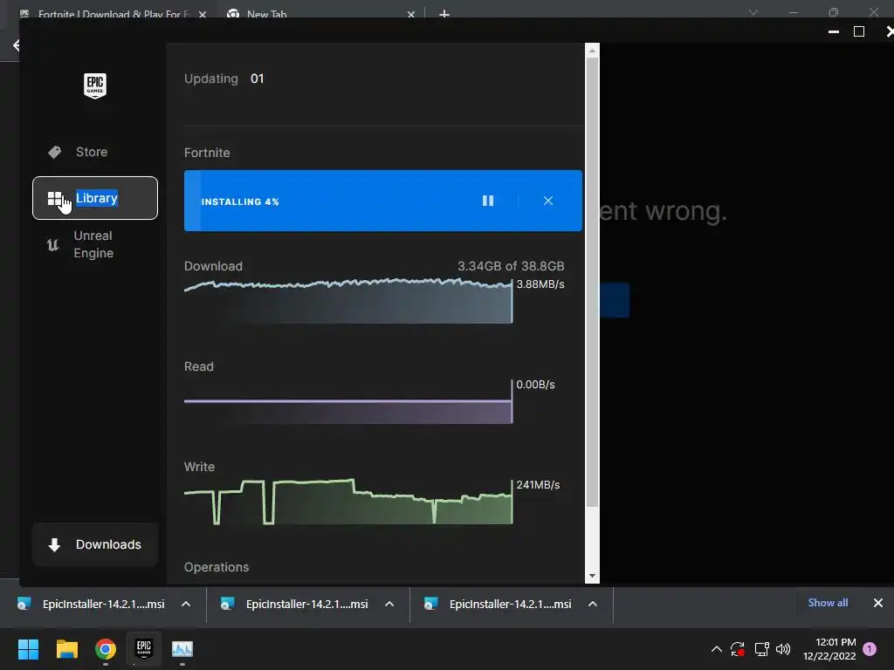Click the sync update tray icon
The height and width of the screenshot is (670, 894).
[x=737, y=649]
